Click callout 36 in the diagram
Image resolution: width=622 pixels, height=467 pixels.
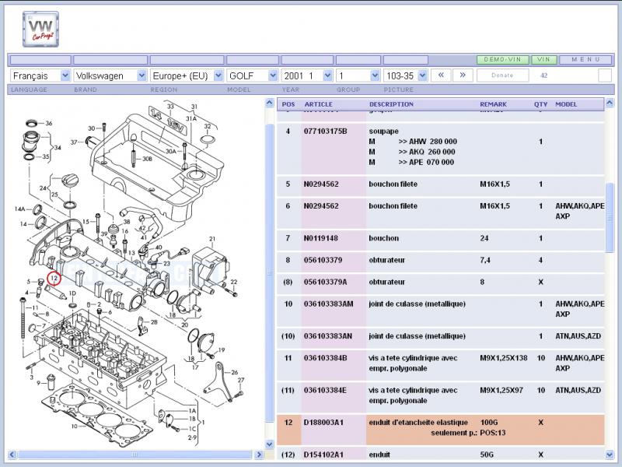pyautogui.click(x=49, y=123)
